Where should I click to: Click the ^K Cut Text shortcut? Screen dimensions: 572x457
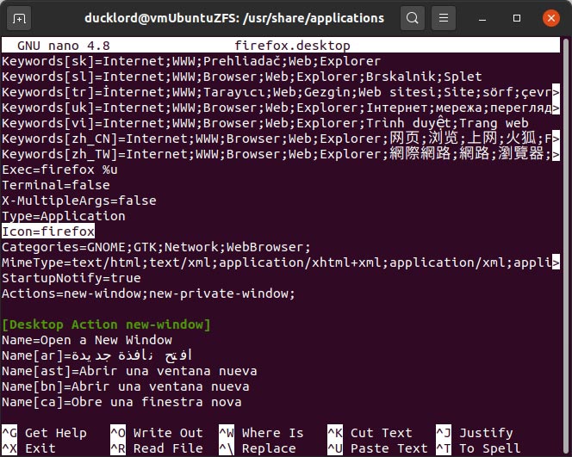(370, 433)
